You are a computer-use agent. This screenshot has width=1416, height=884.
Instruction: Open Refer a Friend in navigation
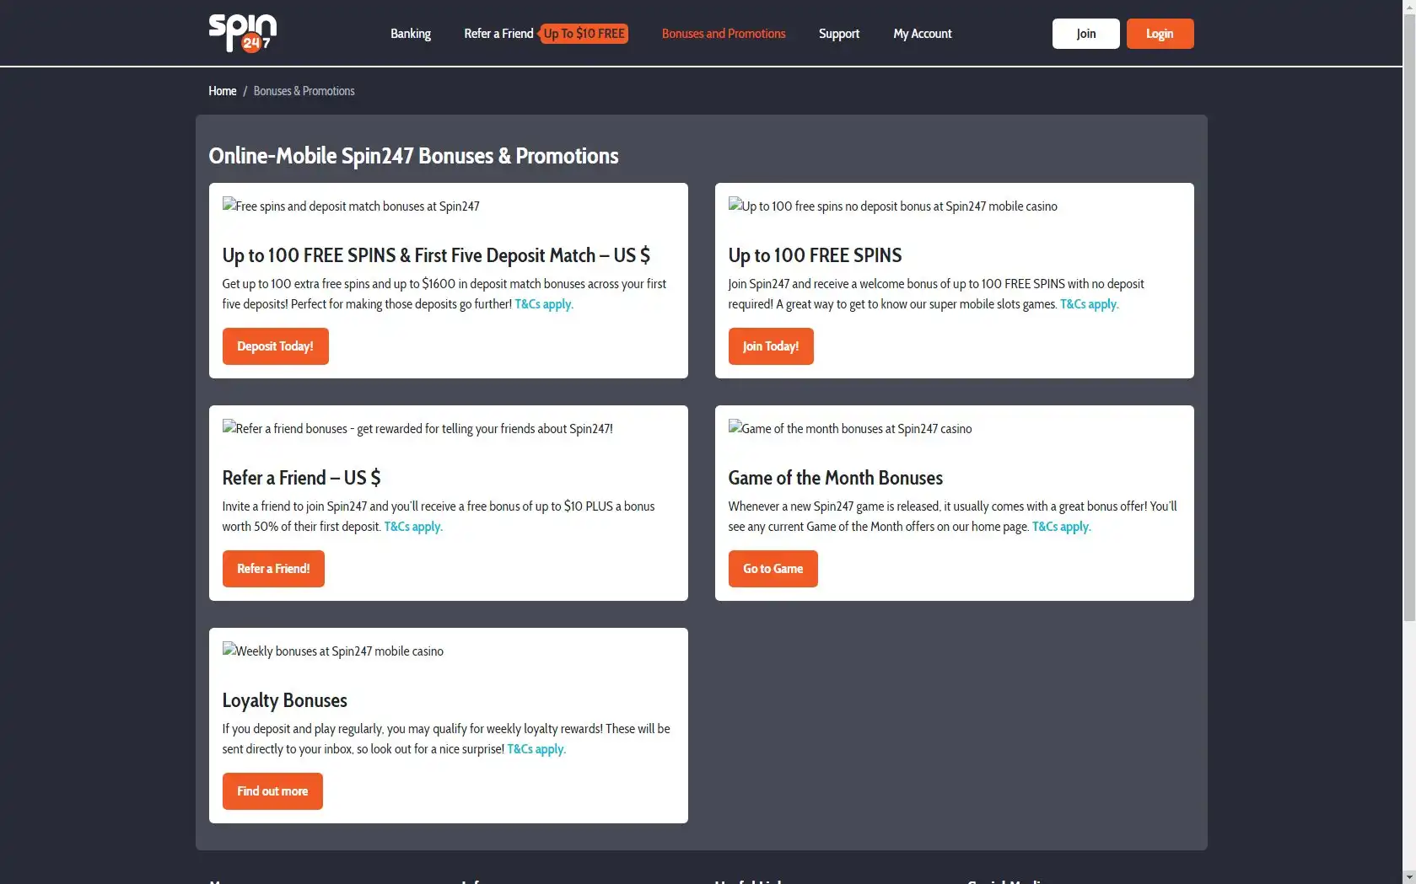[x=498, y=34]
